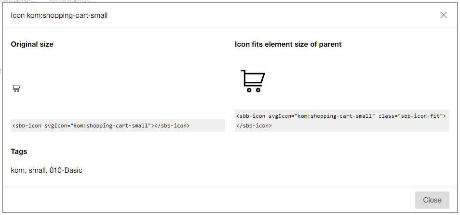Click truncated "kom:shopping-c..." label behind dialog

(x=72, y=1)
